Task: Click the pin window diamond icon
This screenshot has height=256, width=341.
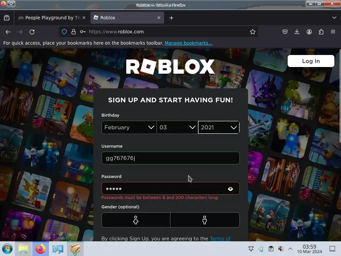Action: [x=11, y=3]
